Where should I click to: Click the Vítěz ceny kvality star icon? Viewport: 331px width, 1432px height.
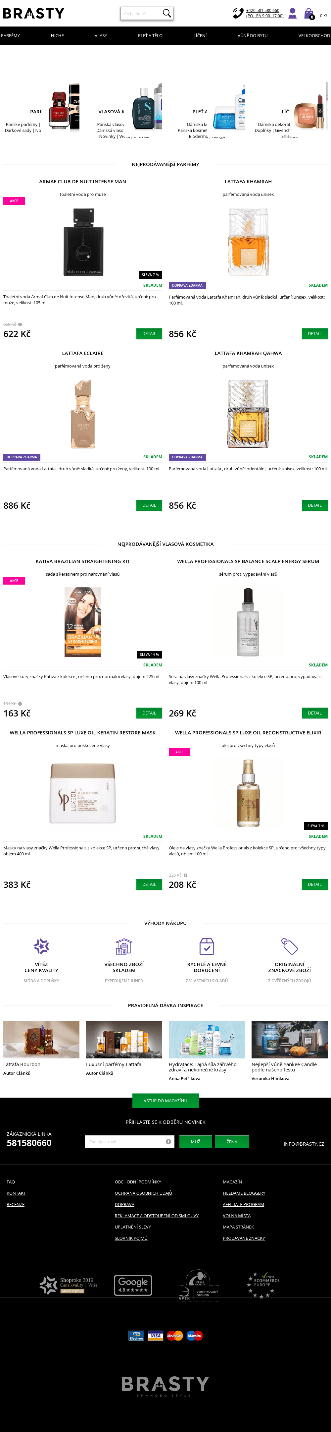pos(41,945)
